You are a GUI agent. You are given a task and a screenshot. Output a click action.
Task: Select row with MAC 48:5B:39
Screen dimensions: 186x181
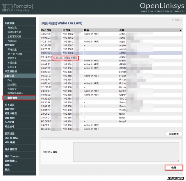click(x=111, y=34)
